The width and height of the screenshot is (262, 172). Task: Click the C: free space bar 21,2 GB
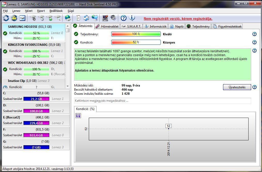36,99
